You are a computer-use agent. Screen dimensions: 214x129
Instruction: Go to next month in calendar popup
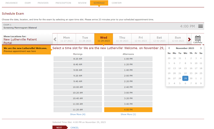click(201, 48)
